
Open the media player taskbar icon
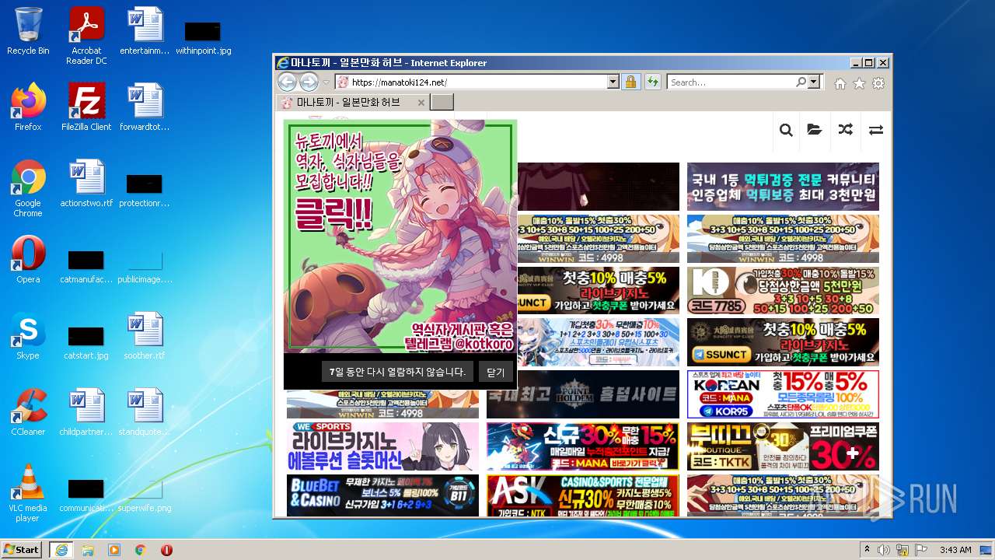(114, 549)
